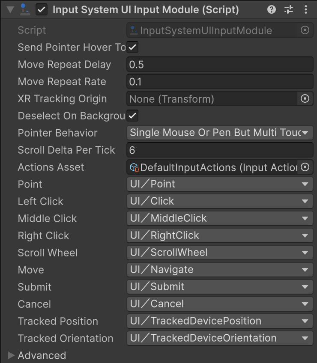Click the object picker for XR Tracking Origin
The image size is (317, 363).
tap(305, 99)
